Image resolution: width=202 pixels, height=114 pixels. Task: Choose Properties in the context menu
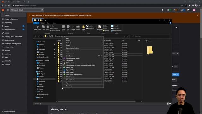point(83,86)
